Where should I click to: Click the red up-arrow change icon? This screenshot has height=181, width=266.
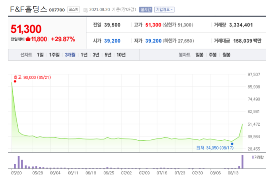(x=28, y=39)
